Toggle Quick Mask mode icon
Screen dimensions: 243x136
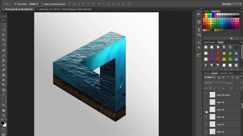coord(3,130)
